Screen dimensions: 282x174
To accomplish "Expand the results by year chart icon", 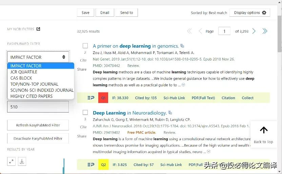I will coord(11,161).
